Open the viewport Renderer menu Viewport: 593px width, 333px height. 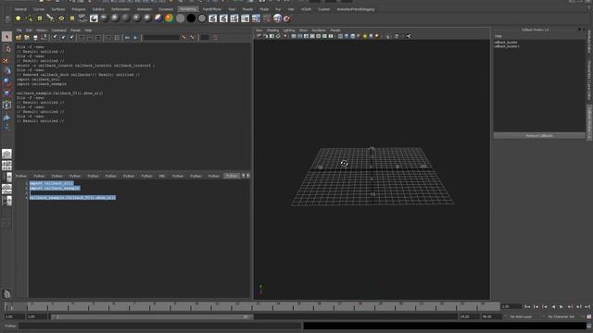click(x=319, y=31)
